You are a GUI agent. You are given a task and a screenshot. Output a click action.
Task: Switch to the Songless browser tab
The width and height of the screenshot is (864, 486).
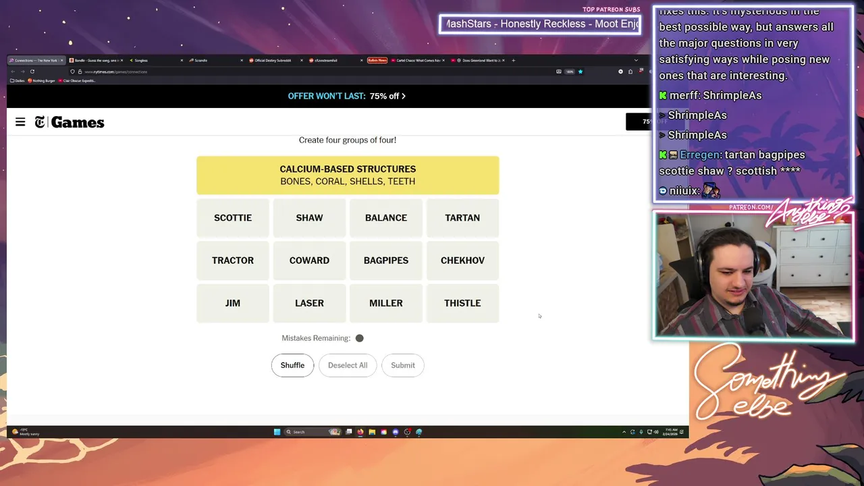coord(155,60)
